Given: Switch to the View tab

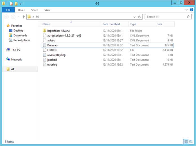Looking at the screenshot, I should 47,10.
